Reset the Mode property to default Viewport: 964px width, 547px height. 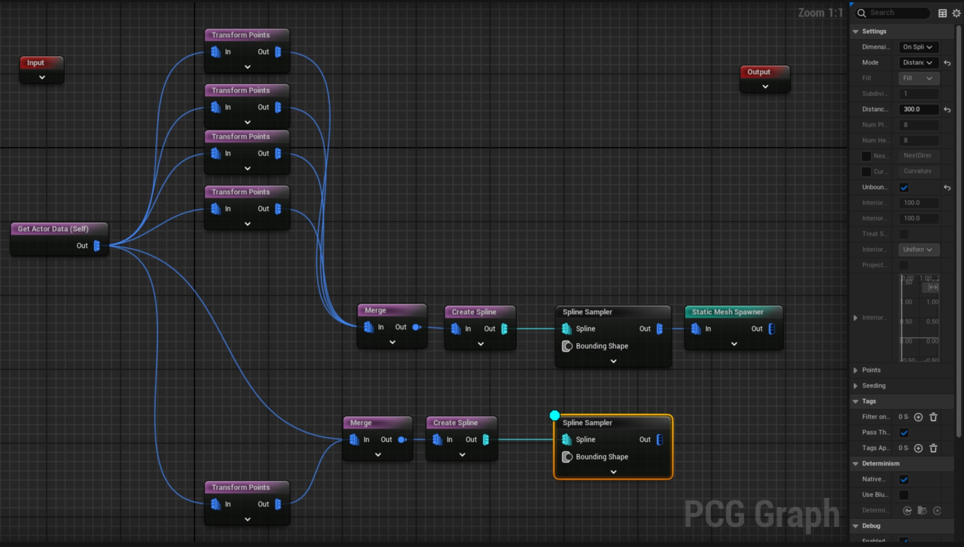coord(947,63)
